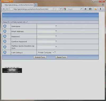106x101 pixels.
Task: Click the Username label text
Action: point(16,26)
